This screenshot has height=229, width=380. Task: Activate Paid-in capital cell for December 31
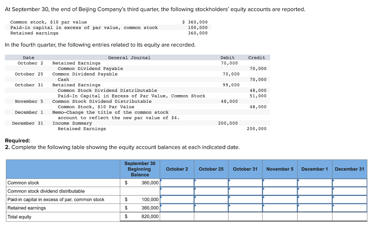pyautogui.click(x=350, y=200)
